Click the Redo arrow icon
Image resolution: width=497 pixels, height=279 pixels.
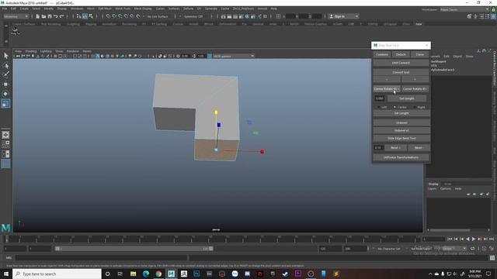coord(61,16)
